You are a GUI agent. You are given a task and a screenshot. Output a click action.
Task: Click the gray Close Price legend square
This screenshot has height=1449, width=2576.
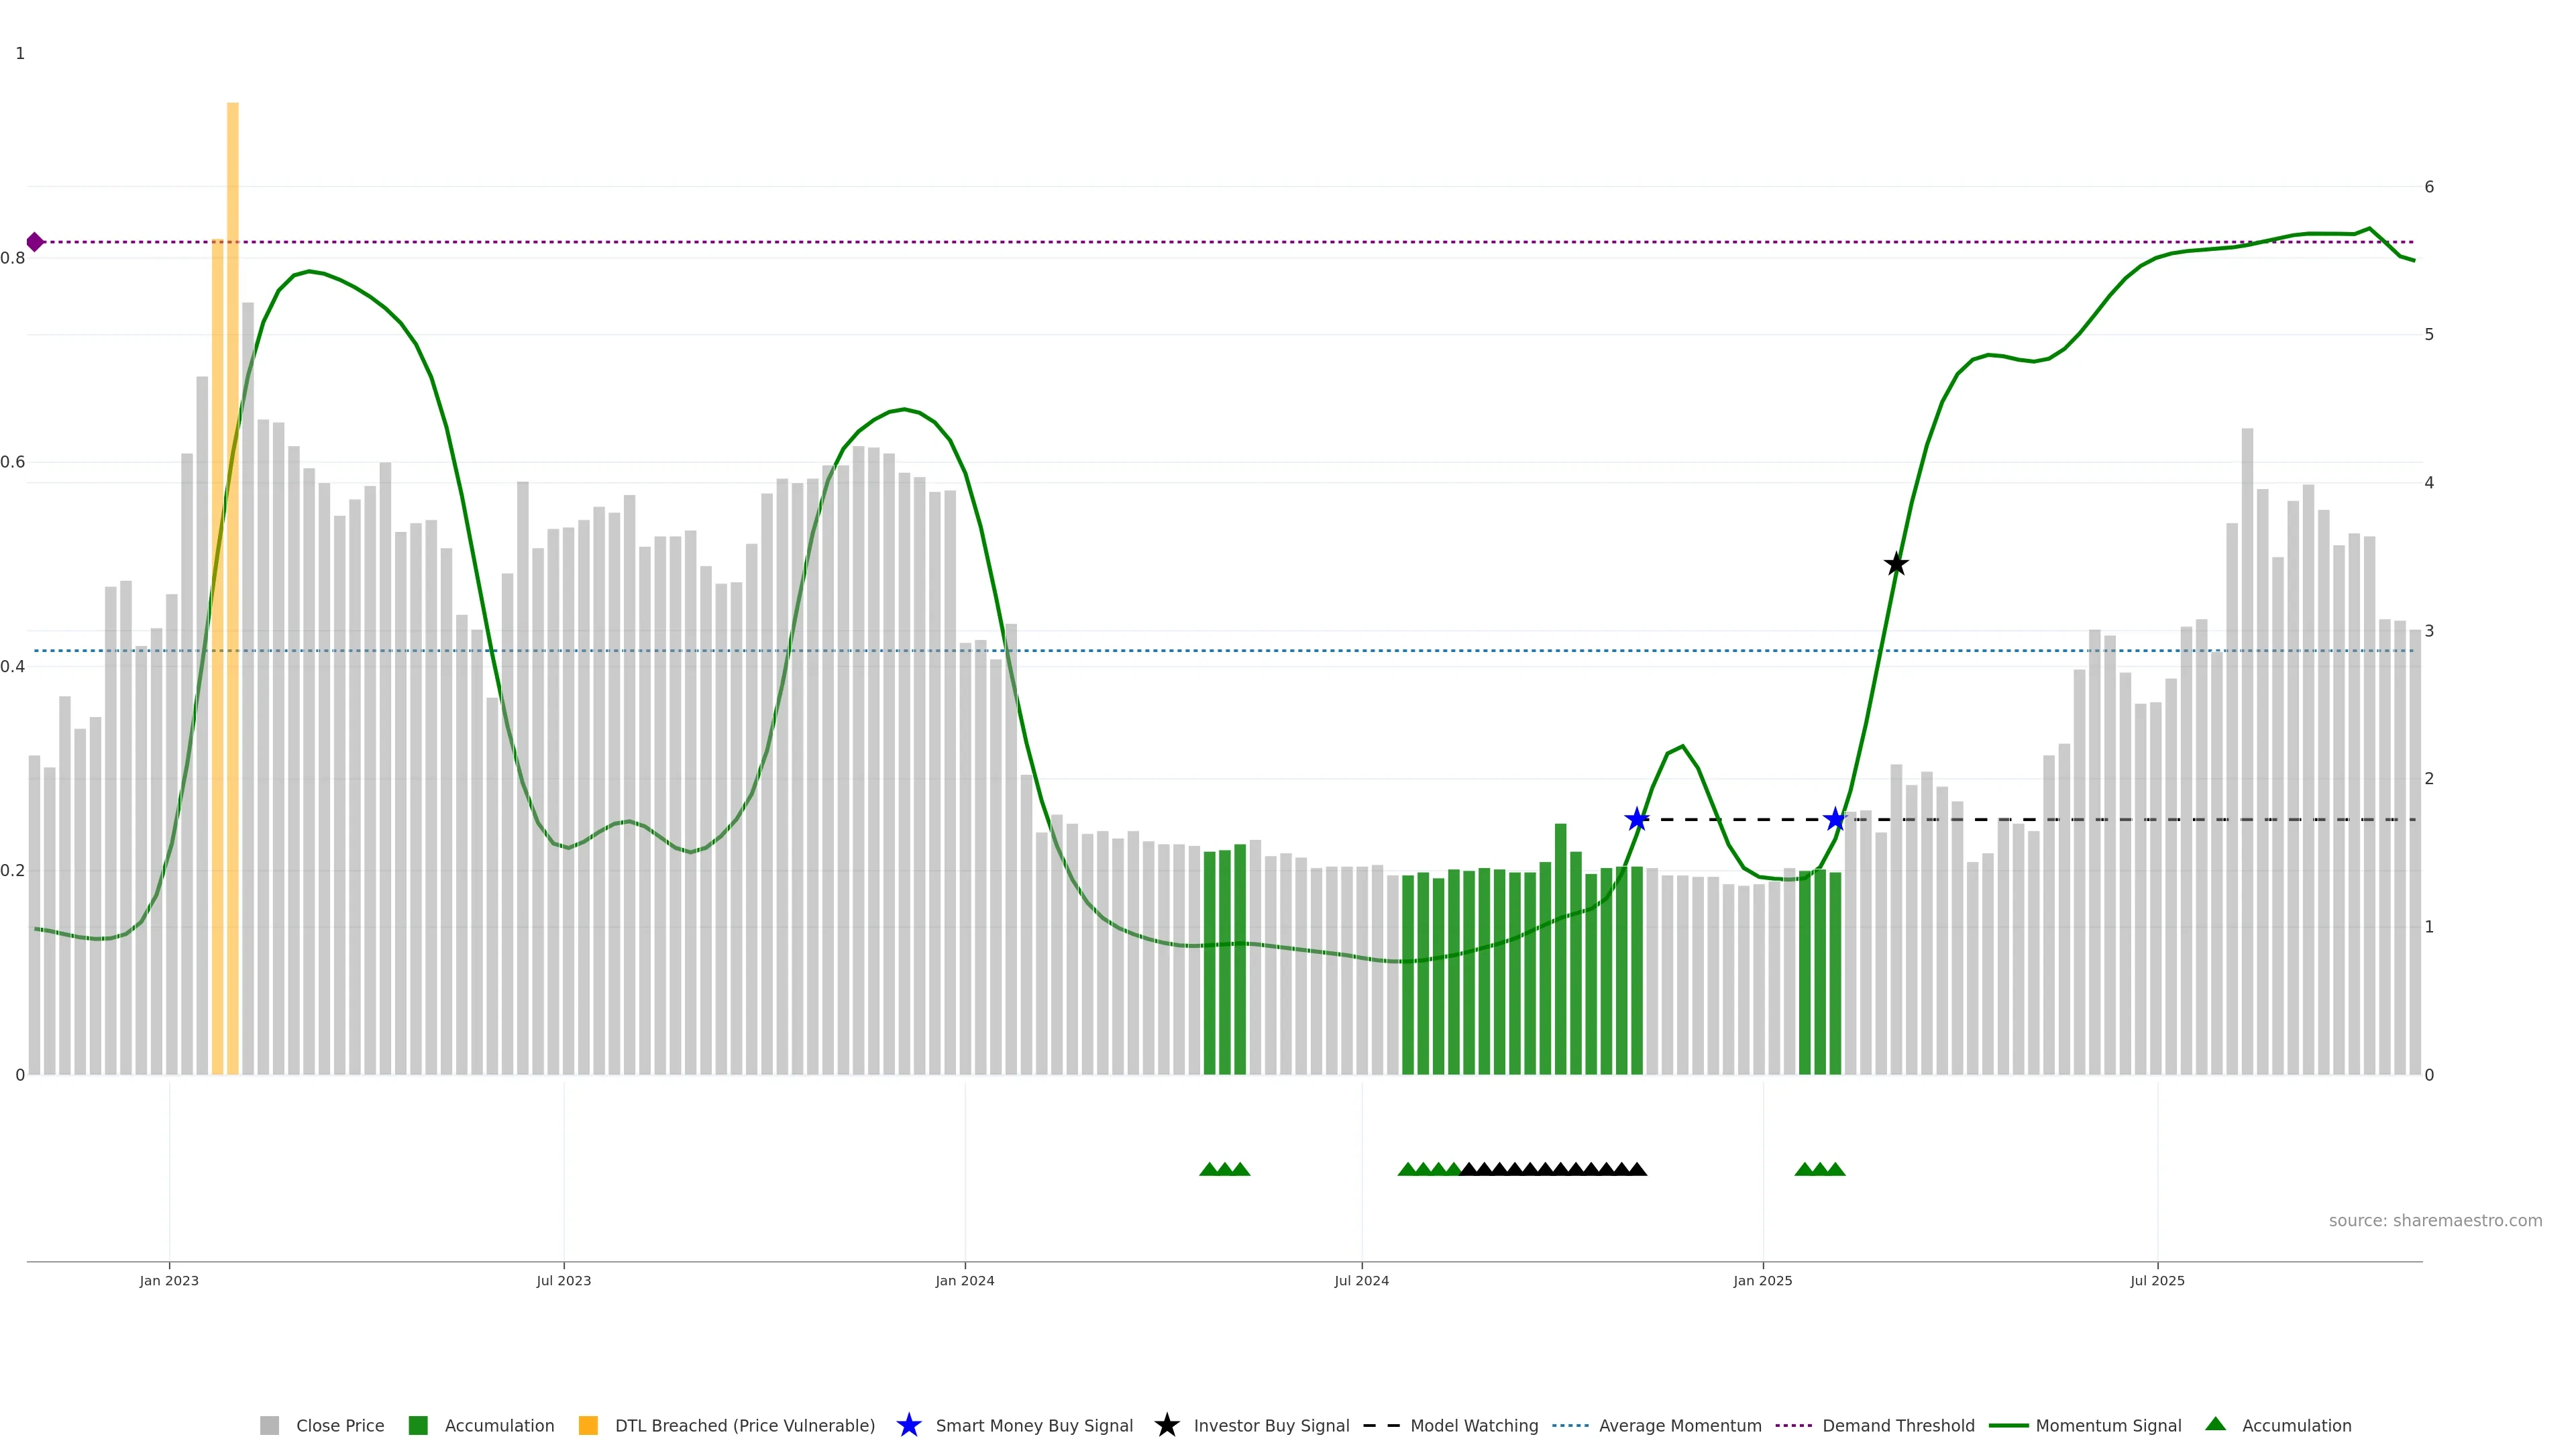[269, 1425]
